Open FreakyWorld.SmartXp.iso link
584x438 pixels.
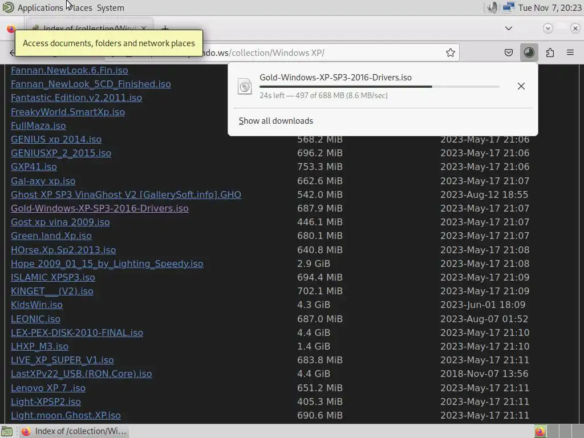point(68,112)
